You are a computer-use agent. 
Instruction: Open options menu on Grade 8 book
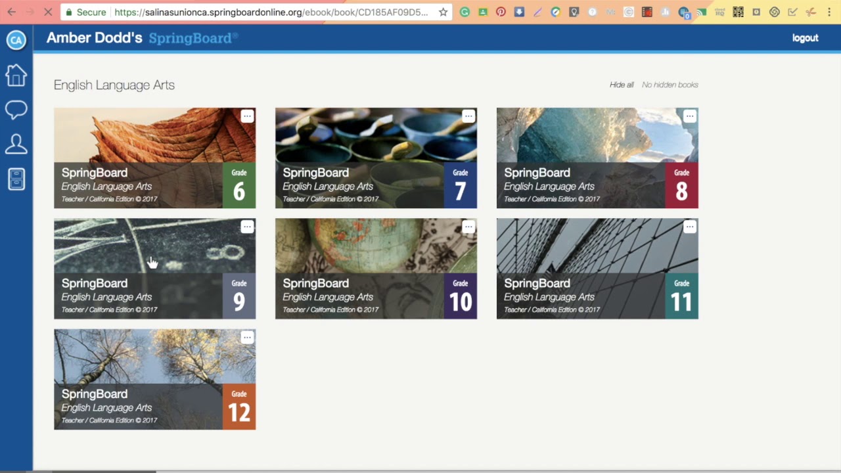pyautogui.click(x=690, y=116)
